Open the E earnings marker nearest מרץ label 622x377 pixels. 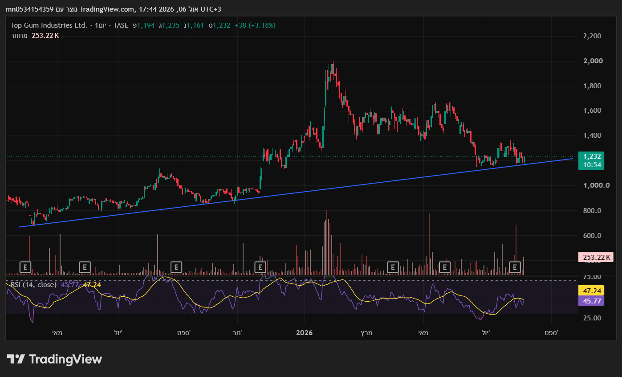(393, 267)
